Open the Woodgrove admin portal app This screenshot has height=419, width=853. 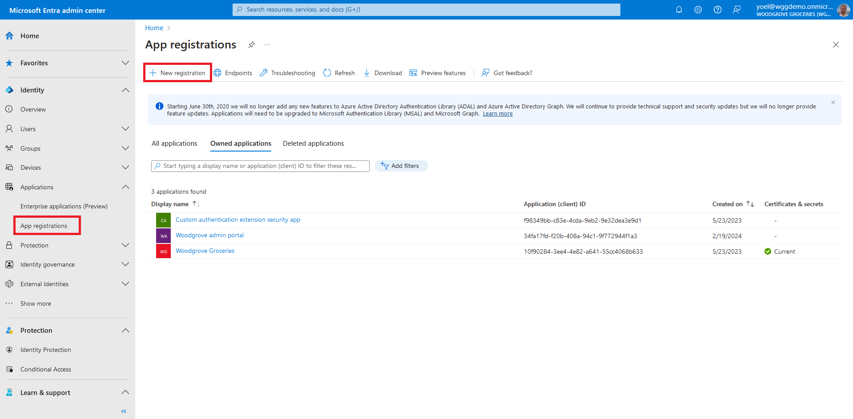pyautogui.click(x=209, y=235)
